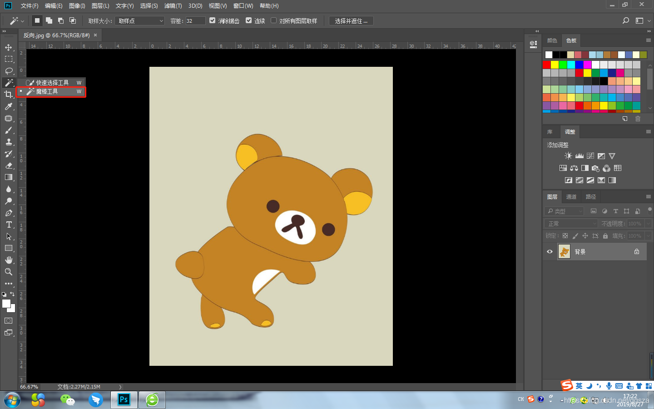Open 填充 fill dropdown arrow
The height and width of the screenshot is (409, 654).
click(x=648, y=236)
